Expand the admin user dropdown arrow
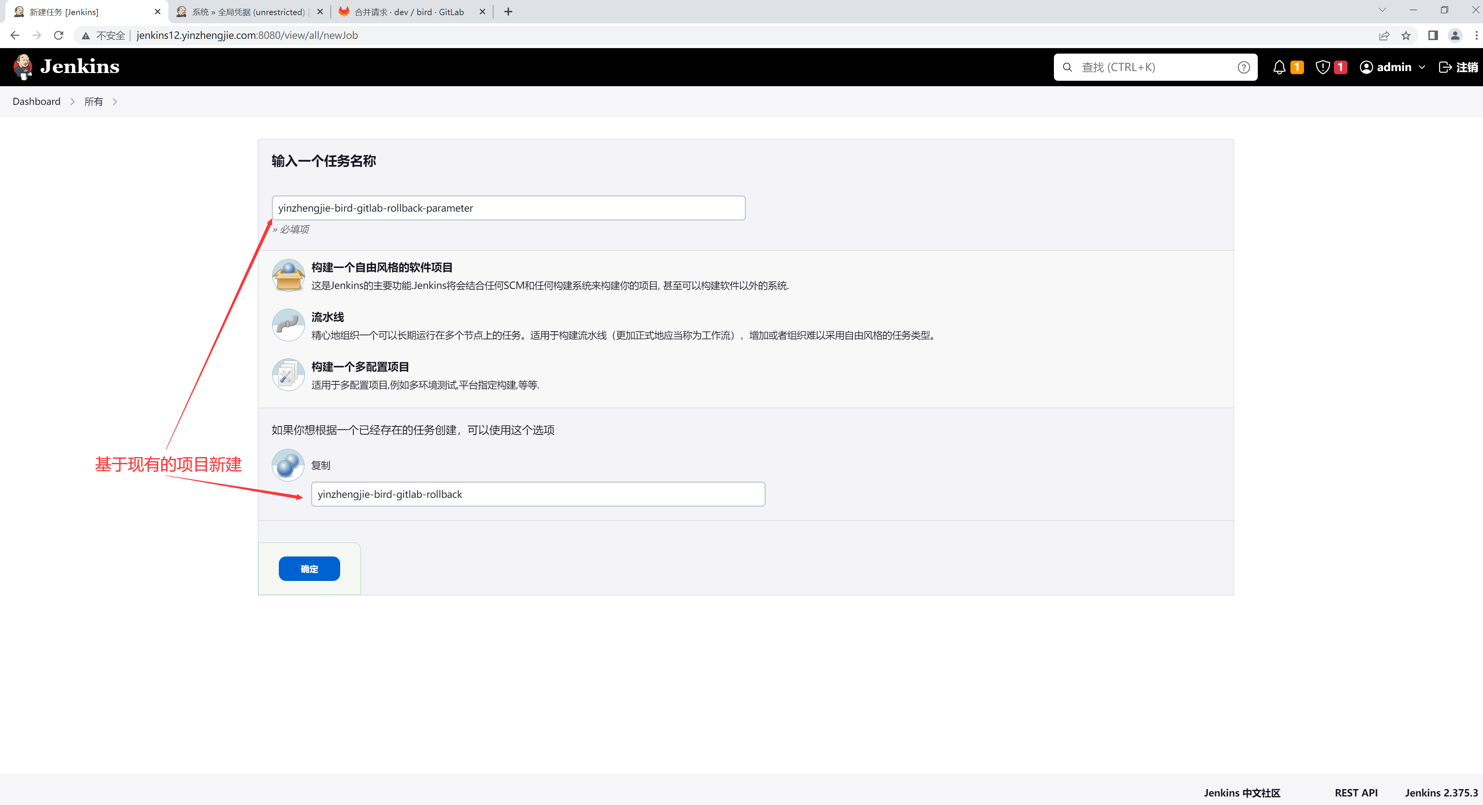The height and width of the screenshot is (805, 1483). click(x=1422, y=67)
